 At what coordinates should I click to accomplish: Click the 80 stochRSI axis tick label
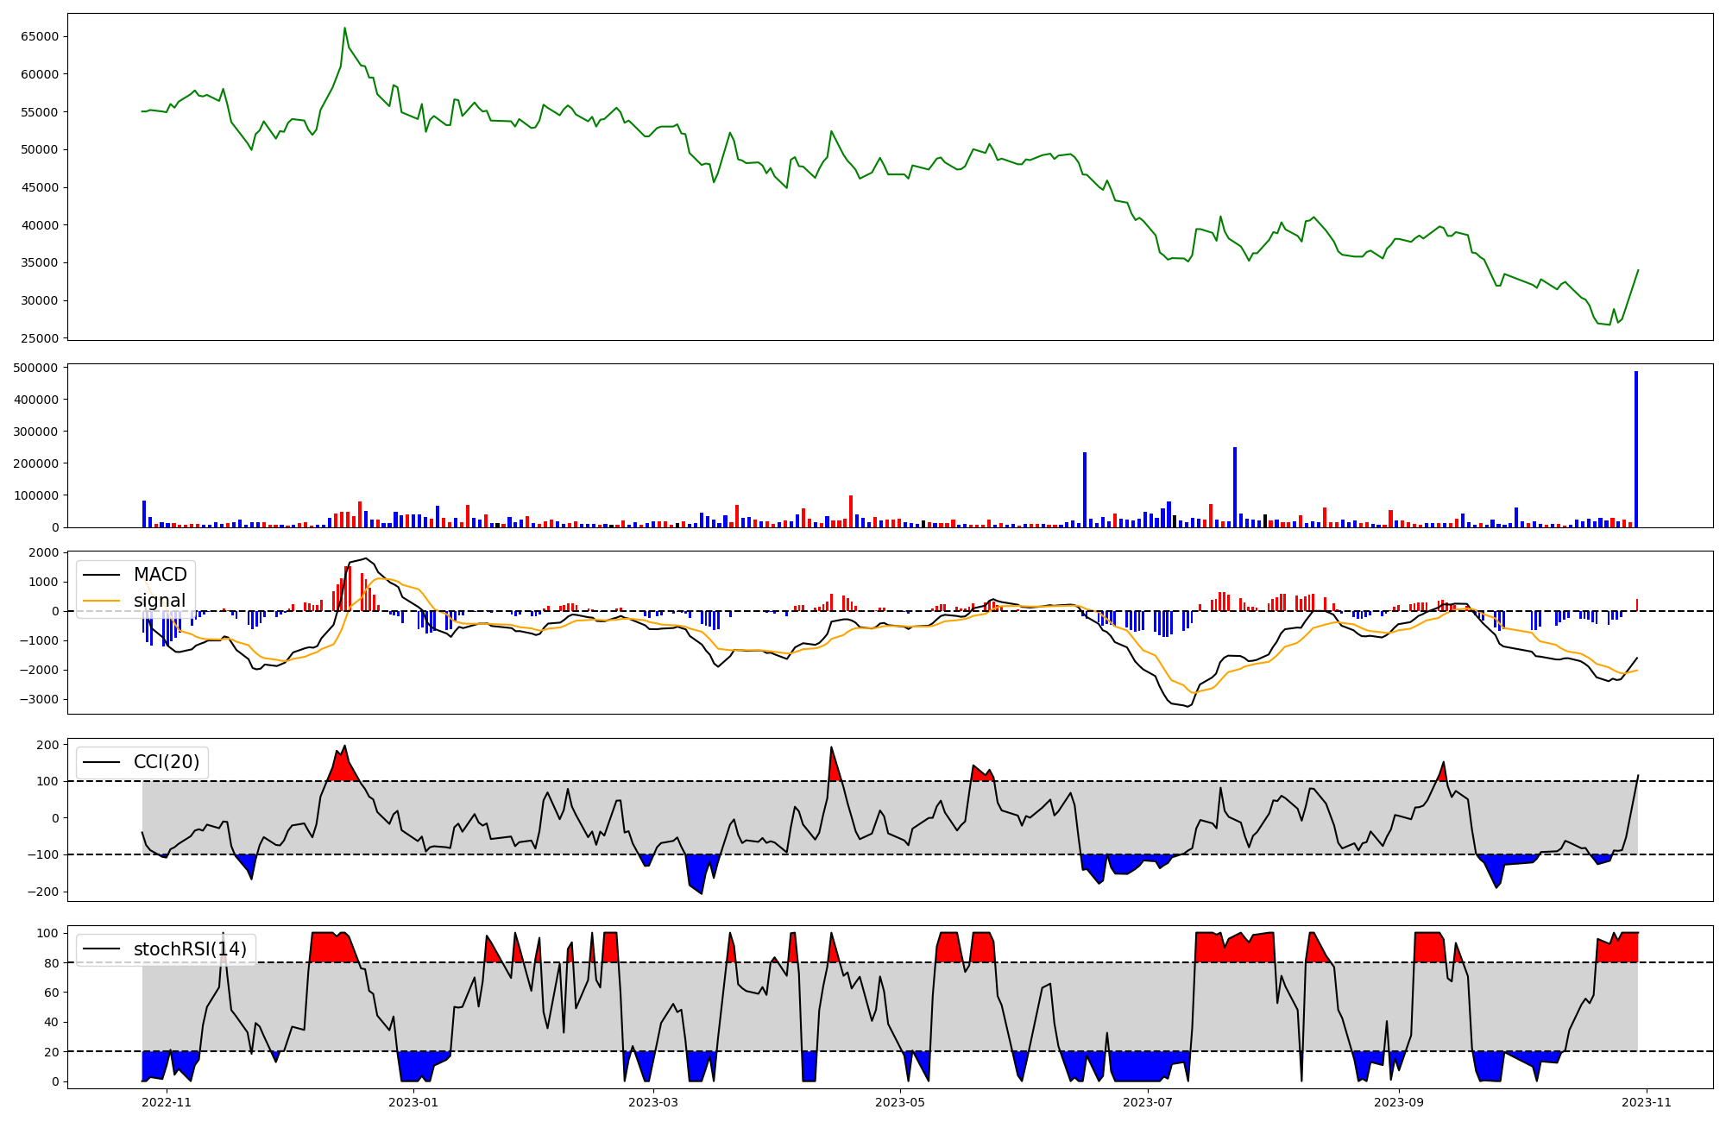tap(52, 963)
